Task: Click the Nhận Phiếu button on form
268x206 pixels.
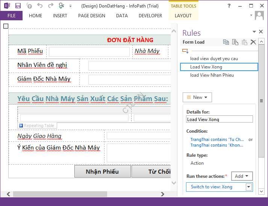Action: [102, 171]
